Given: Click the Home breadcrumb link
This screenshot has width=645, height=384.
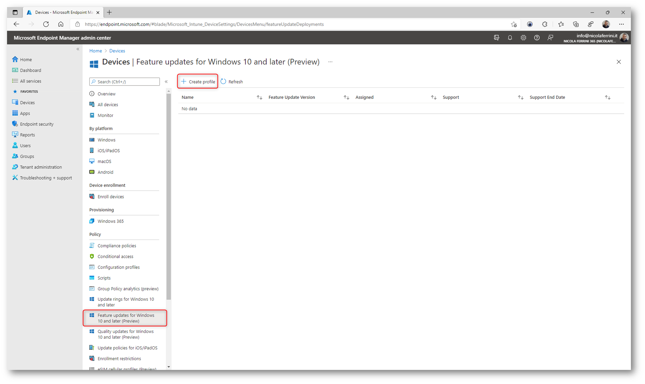Looking at the screenshot, I should (x=96, y=51).
